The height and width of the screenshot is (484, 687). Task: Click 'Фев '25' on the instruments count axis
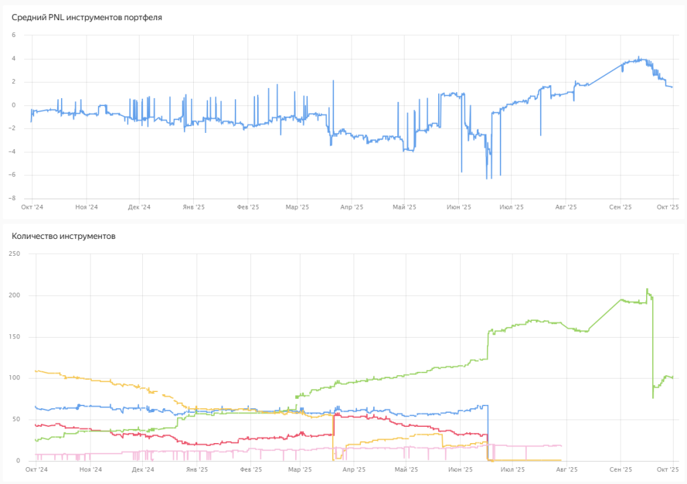click(248, 470)
